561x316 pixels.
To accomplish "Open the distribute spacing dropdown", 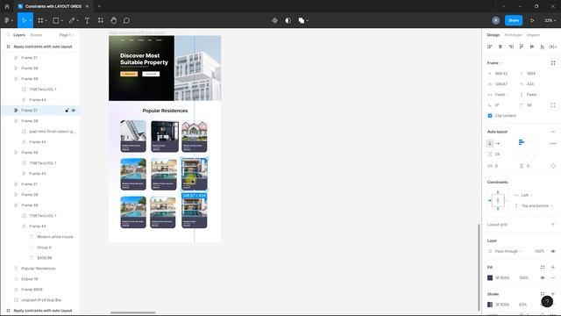I will click(x=553, y=47).
